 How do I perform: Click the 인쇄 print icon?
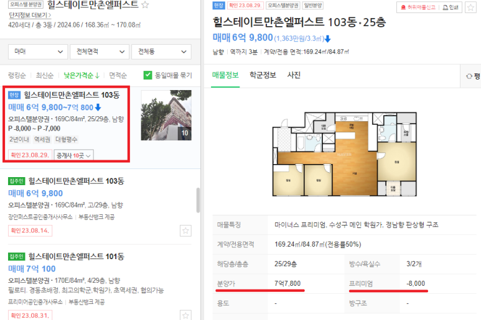point(445,7)
